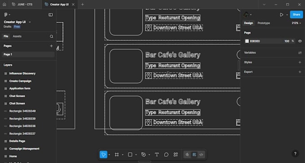Close the Creator App UI tab
The image size is (305, 163).
pos(73,4)
